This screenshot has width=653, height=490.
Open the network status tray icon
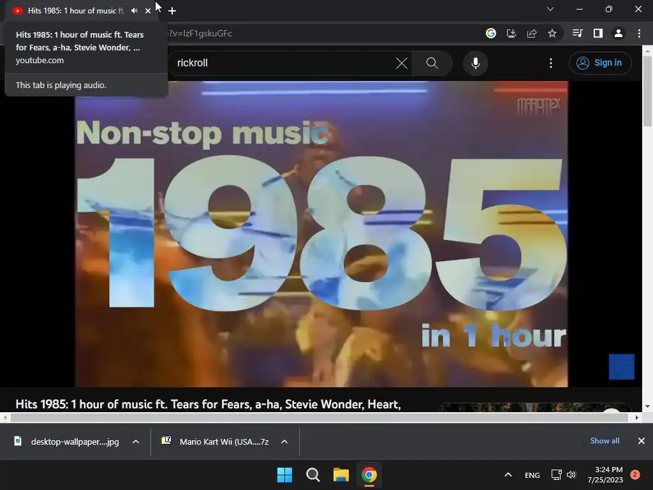coord(556,475)
